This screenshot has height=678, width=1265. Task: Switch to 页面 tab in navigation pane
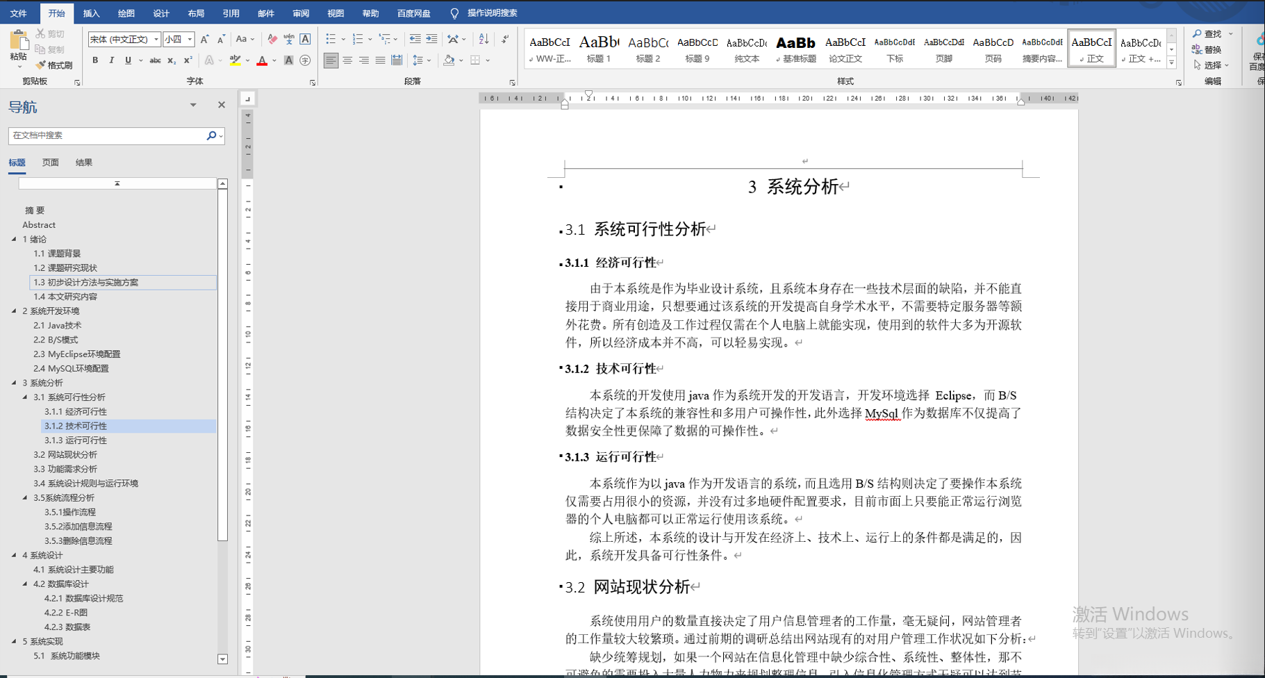point(49,163)
